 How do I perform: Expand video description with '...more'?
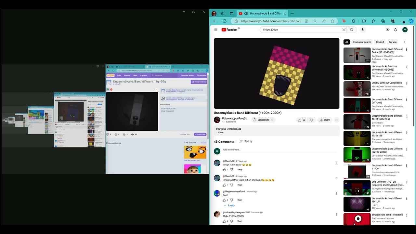(220, 132)
